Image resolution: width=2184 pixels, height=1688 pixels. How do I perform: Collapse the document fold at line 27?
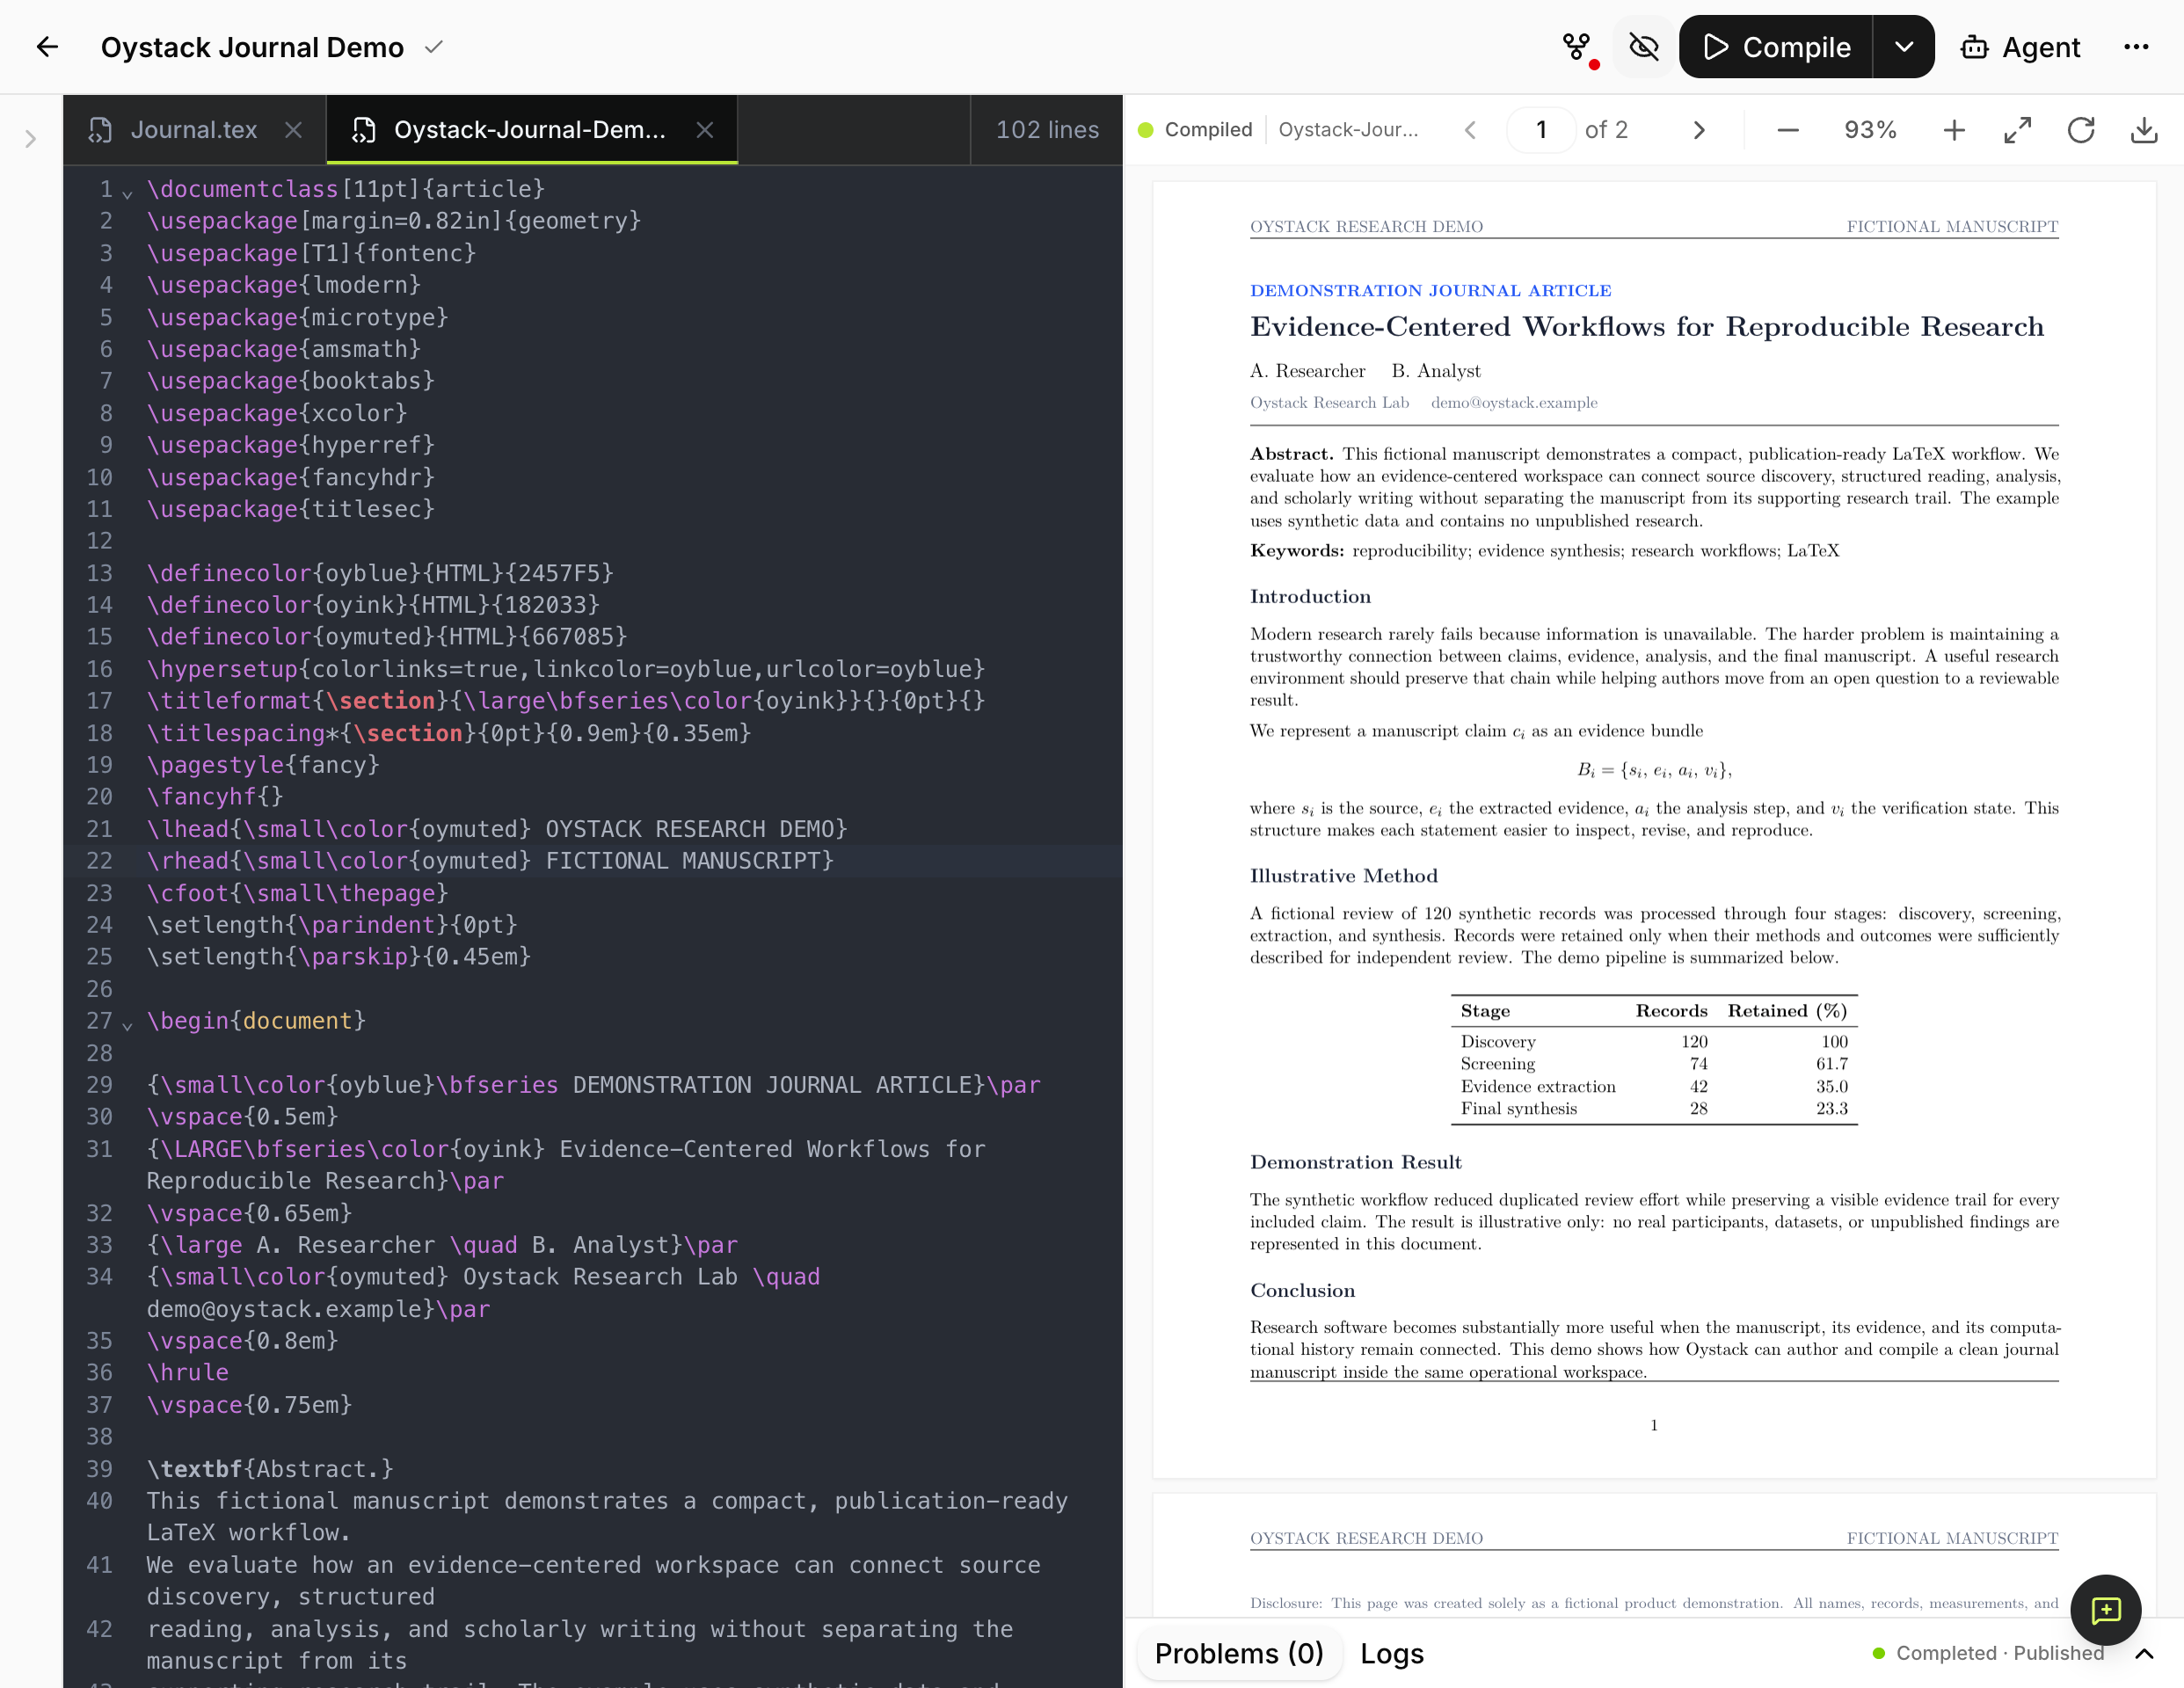pyautogui.click(x=127, y=1024)
